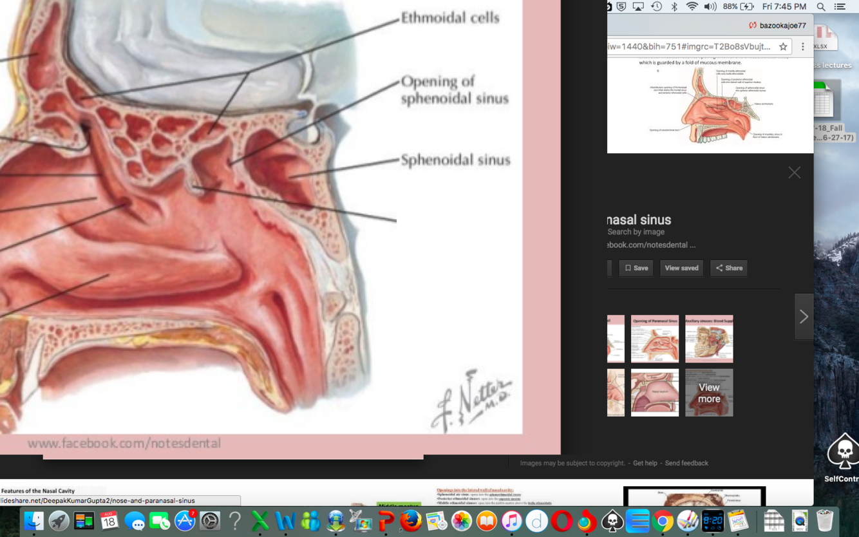Bookmark this page with the star icon
Screen dimensions: 859x537
point(783,46)
